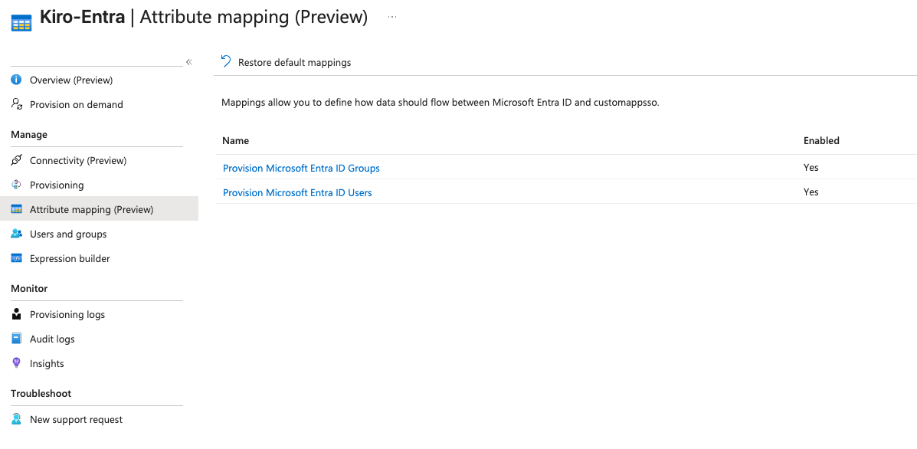Click Restore default mappings button
The width and height of the screenshot is (917, 449).
click(x=294, y=62)
